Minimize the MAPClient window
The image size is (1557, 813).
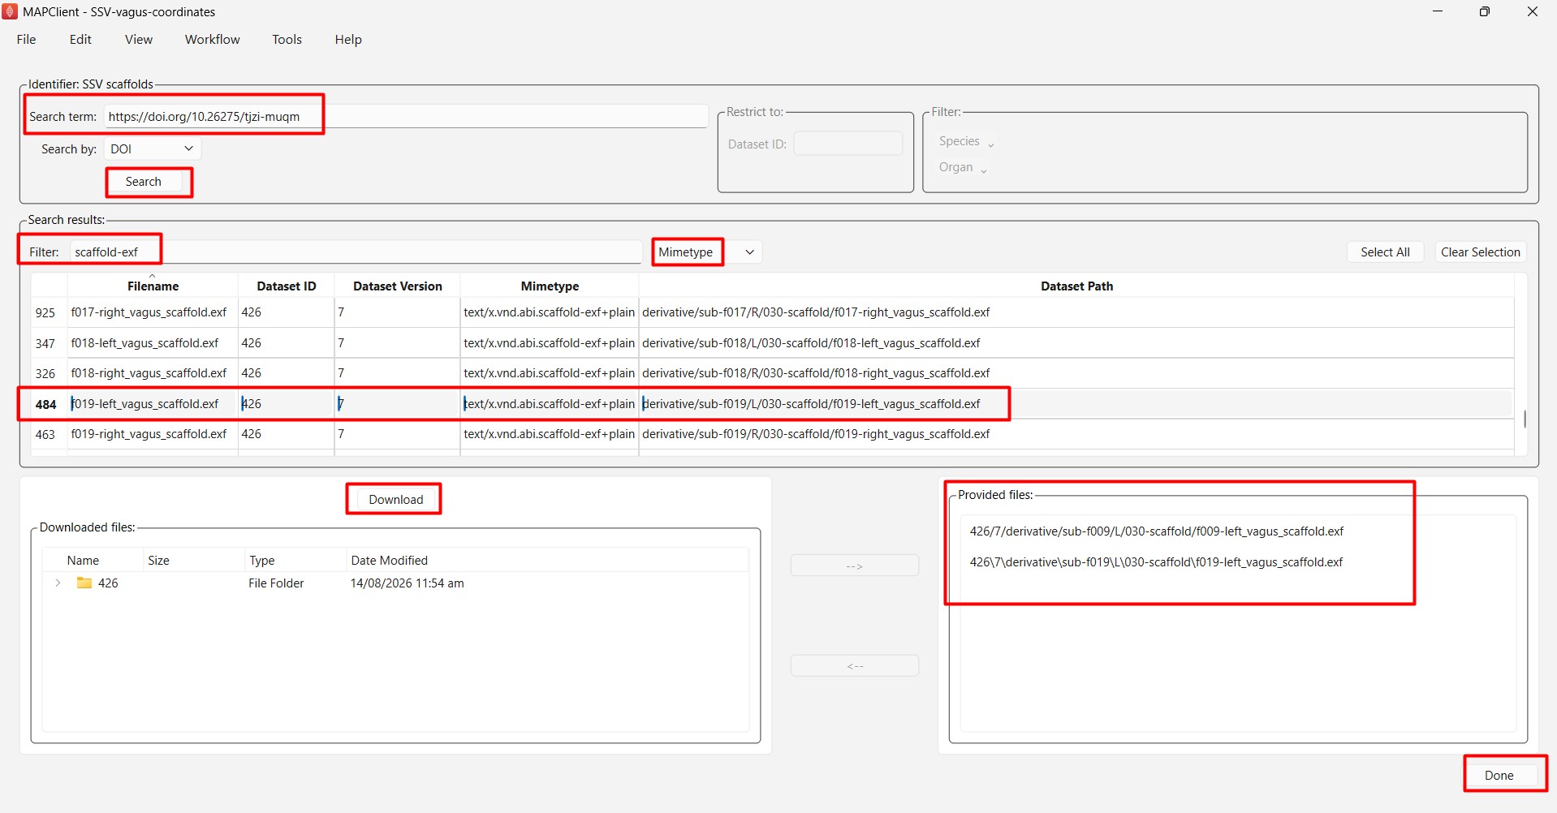tap(1438, 11)
